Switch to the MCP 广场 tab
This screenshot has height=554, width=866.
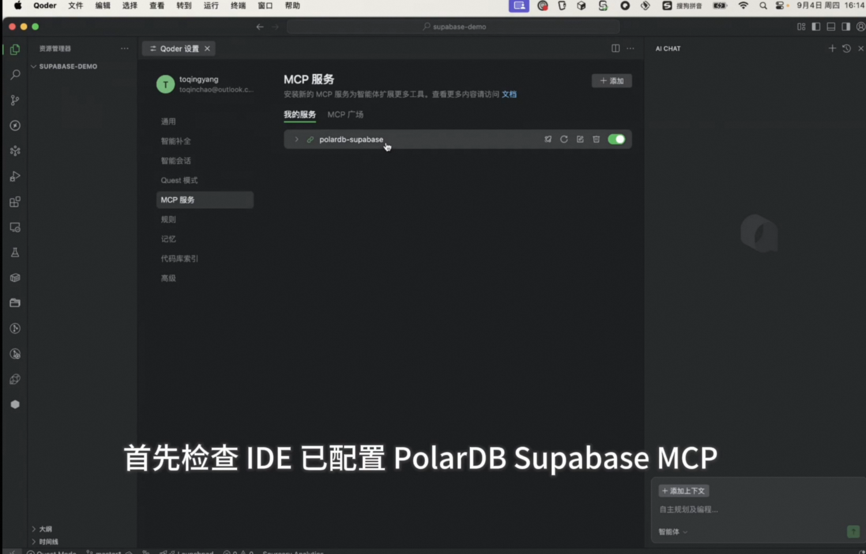point(345,115)
